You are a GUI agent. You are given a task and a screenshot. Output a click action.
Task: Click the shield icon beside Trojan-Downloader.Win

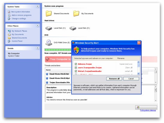[47, 82]
